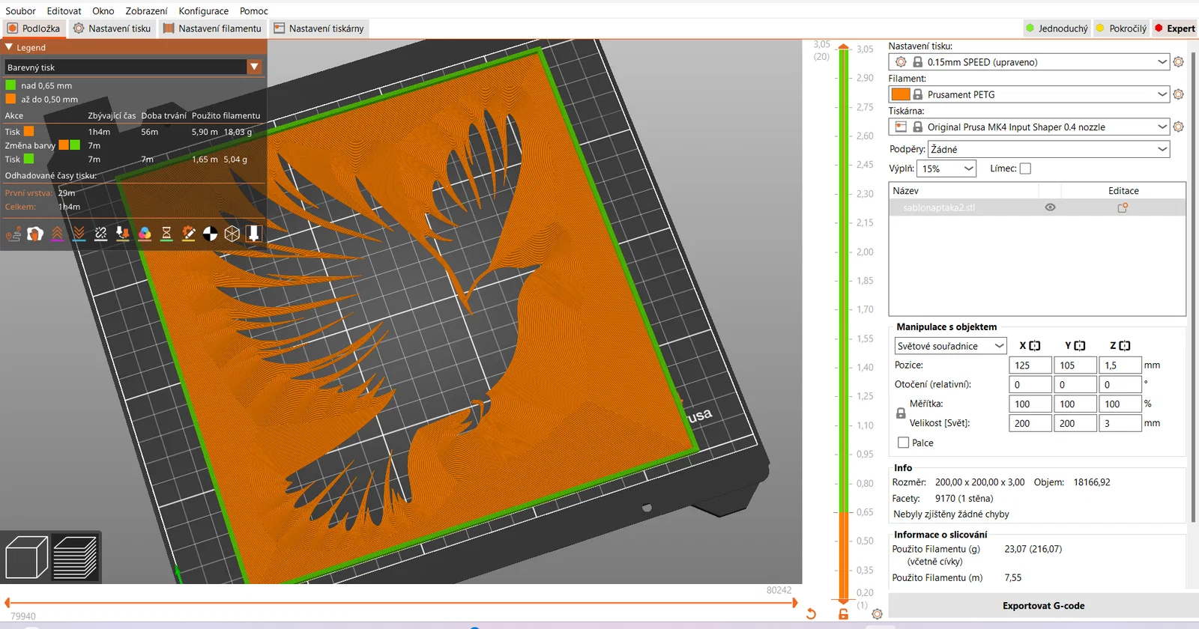Toggle print pauses hourglass icon in legend
1199x629 pixels.
pyautogui.click(x=166, y=234)
